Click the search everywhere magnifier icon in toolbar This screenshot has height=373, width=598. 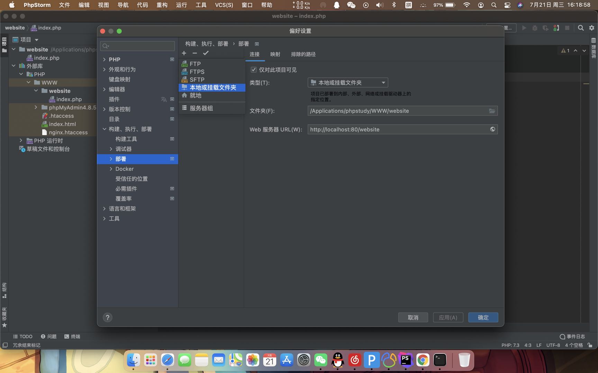(581, 28)
